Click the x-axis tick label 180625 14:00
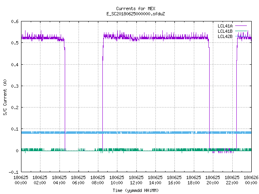 pos(155,180)
